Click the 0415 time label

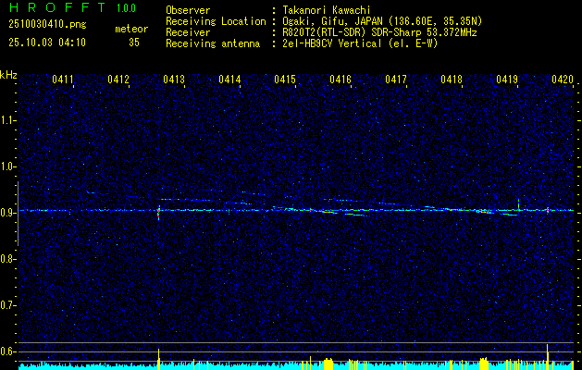pos(285,80)
